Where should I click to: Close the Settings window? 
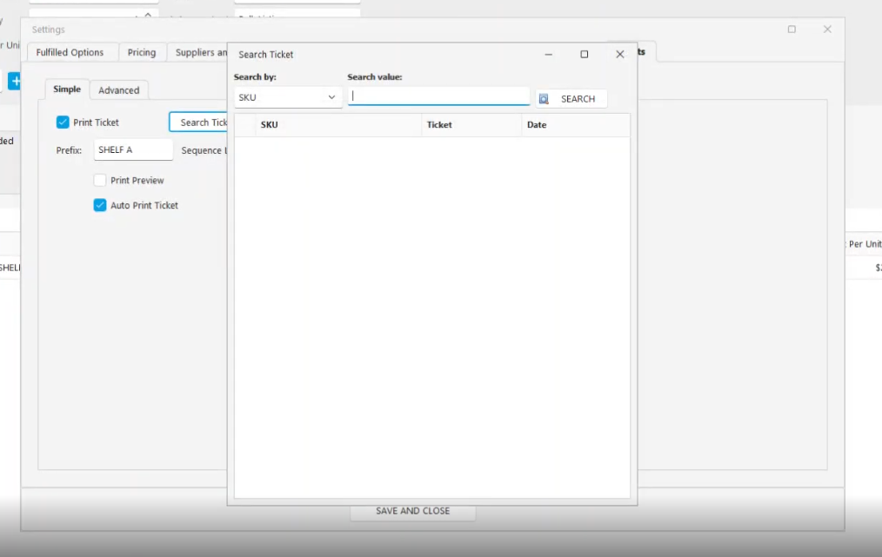click(x=827, y=30)
